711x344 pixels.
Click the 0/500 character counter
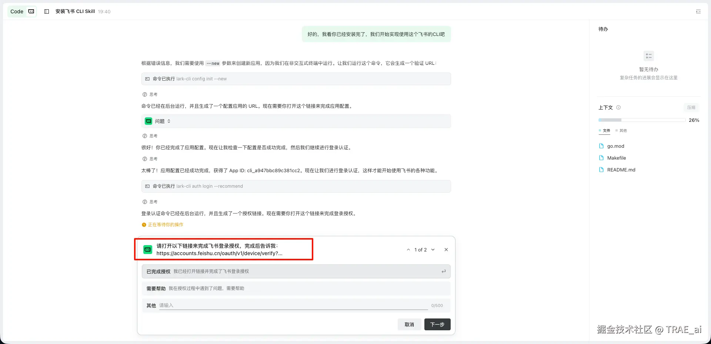pos(437,305)
